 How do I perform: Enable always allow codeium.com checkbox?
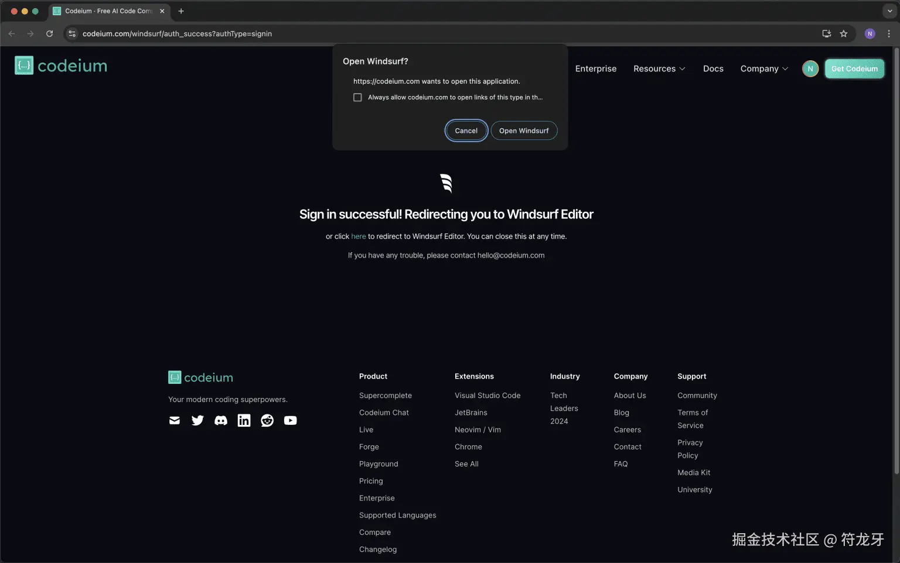click(x=357, y=97)
